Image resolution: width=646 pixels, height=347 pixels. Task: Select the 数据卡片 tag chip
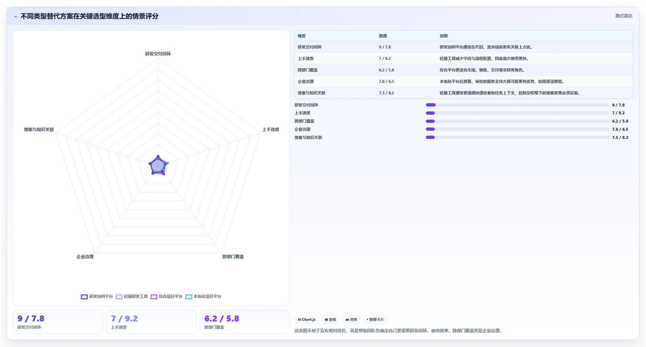tap(375, 319)
